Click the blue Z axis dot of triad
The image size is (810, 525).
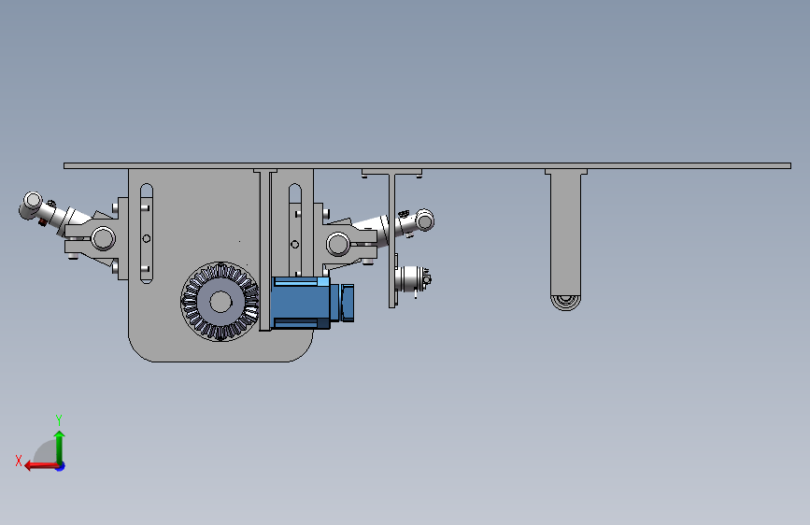pos(61,466)
